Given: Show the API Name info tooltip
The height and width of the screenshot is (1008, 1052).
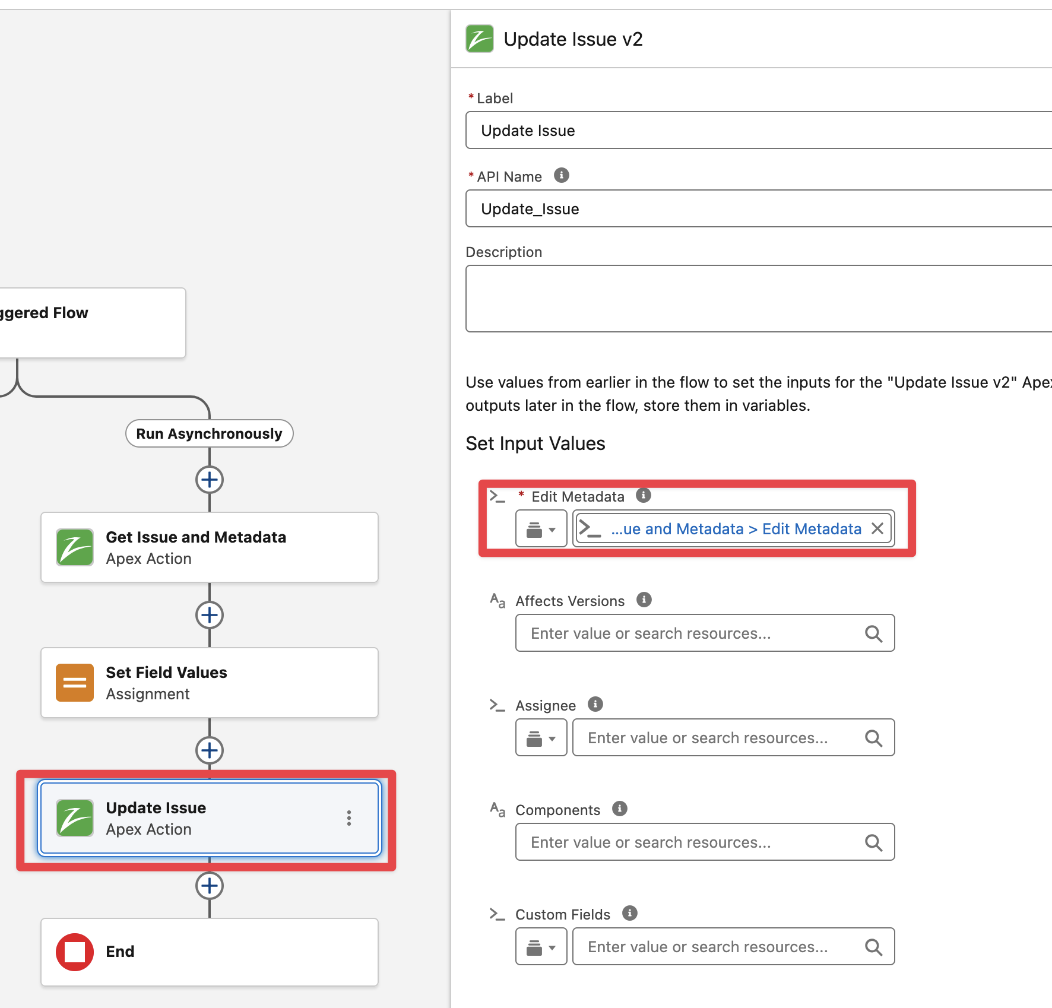Looking at the screenshot, I should [562, 175].
